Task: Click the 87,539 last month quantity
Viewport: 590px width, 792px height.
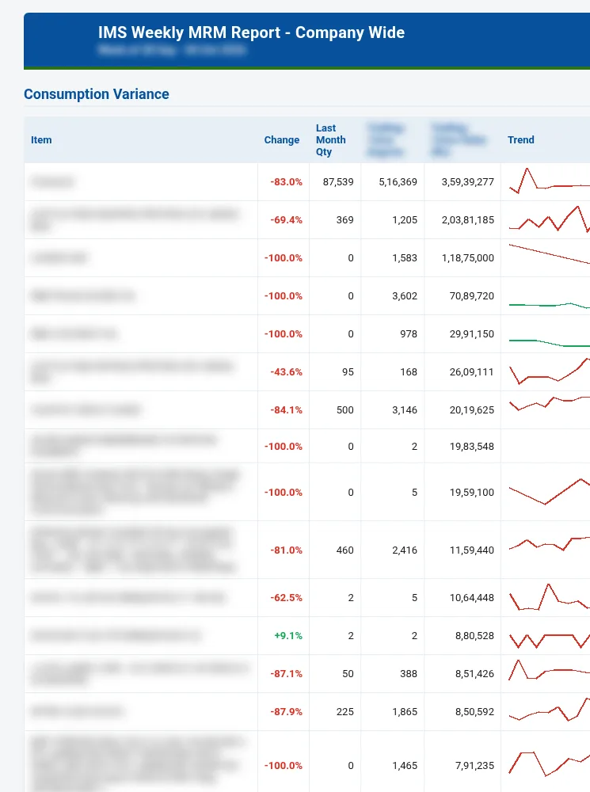Action: point(338,182)
